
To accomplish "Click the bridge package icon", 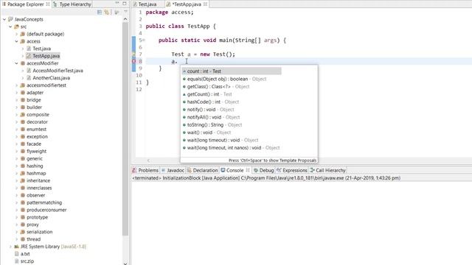I will [23, 100].
